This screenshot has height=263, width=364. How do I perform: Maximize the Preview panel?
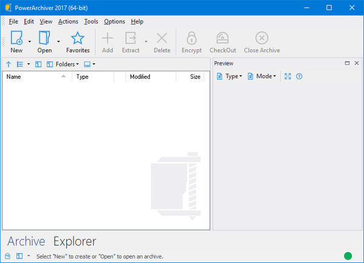[347, 63]
